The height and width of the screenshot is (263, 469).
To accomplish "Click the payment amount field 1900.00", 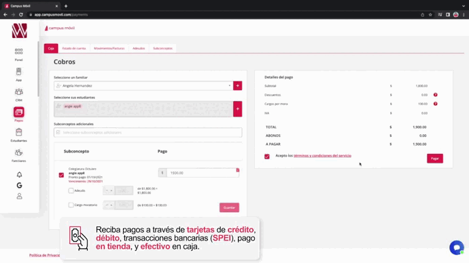I will [x=203, y=173].
